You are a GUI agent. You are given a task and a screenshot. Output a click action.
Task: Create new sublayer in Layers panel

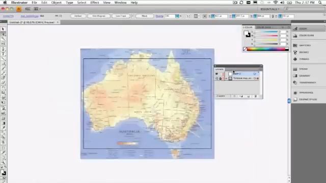click(x=241, y=96)
